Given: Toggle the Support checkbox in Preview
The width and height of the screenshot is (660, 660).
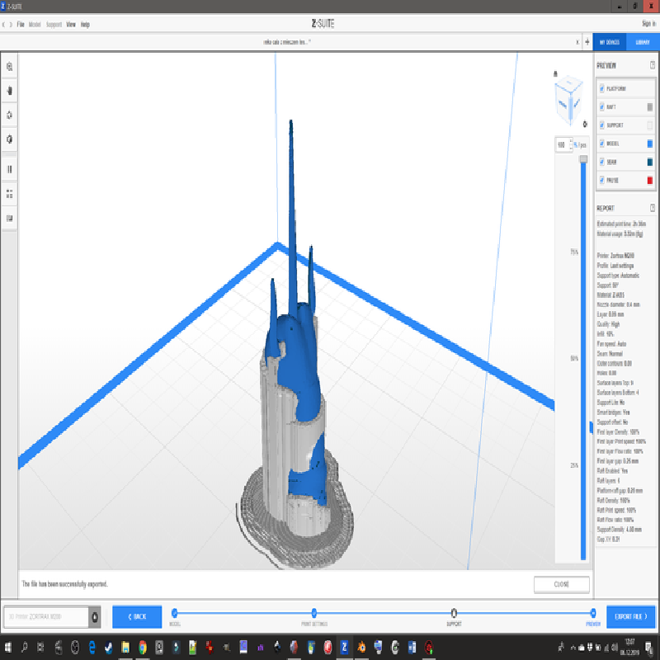Looking at the screenshot, I should click(x=602, y=125).
